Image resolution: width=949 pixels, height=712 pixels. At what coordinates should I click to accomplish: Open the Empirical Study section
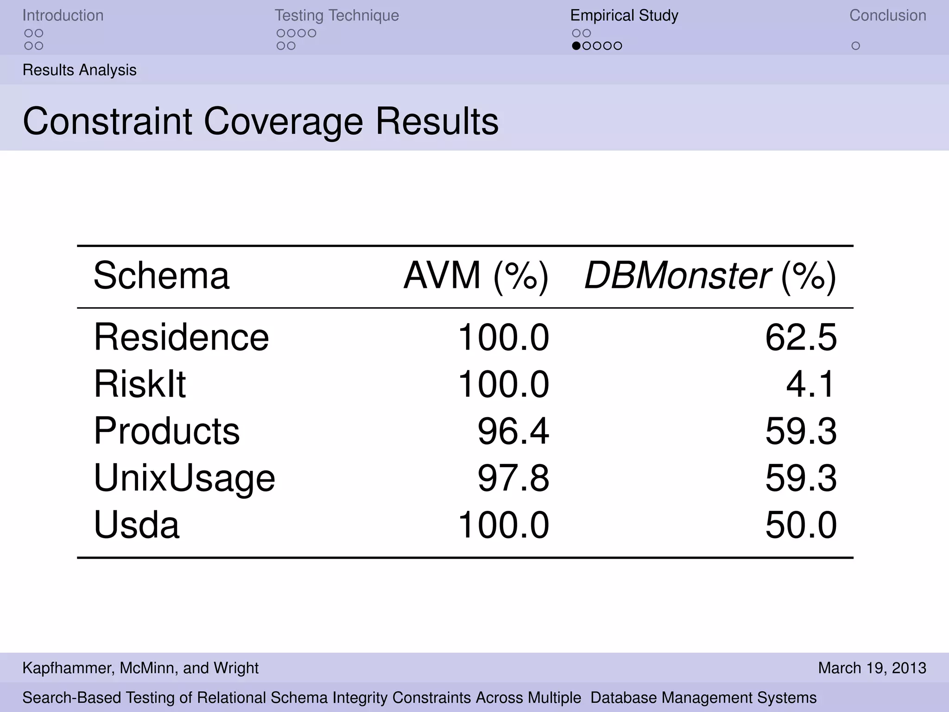(624, 16)
